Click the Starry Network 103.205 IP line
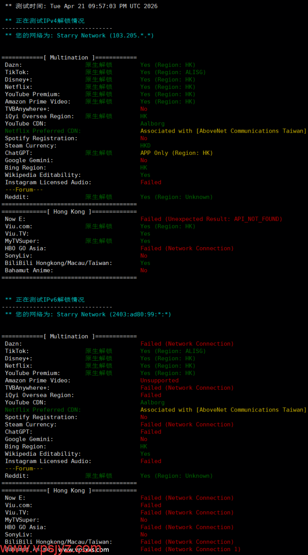308x555 pixels. click(x=79, y=36)
